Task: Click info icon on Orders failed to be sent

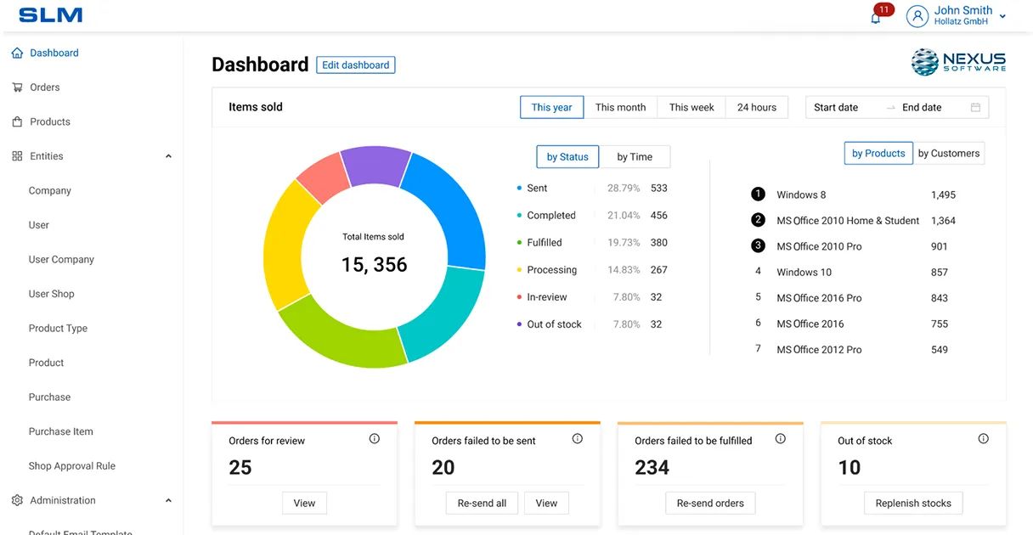Action: click(x=578, y=439)
